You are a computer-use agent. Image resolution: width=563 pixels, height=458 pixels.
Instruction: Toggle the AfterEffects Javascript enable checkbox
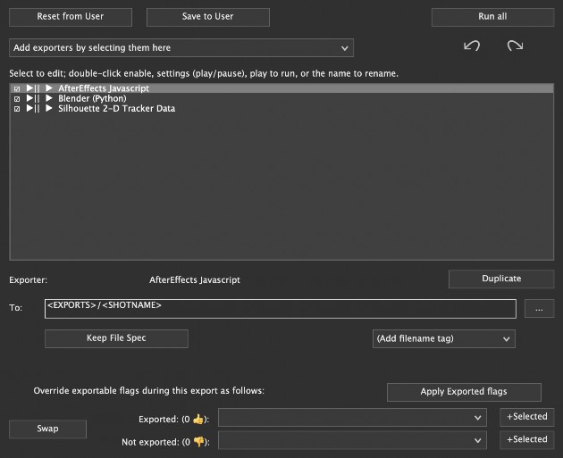[17, 89]
